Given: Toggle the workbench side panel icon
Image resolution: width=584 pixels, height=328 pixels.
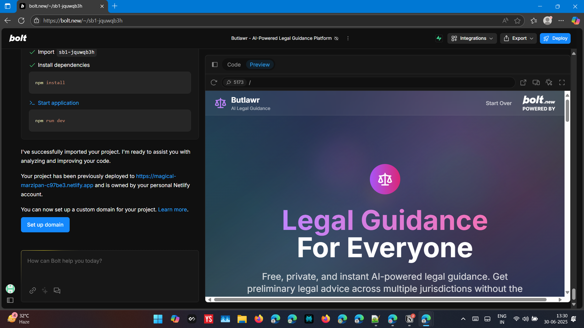Looking at the screenshot, I should coord(215,65).
